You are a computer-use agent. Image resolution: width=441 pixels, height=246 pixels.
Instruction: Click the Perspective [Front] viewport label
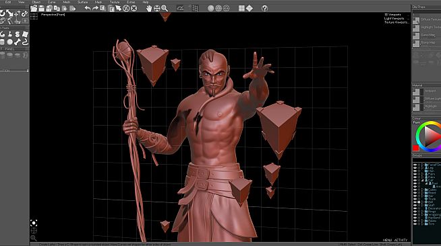53,15
